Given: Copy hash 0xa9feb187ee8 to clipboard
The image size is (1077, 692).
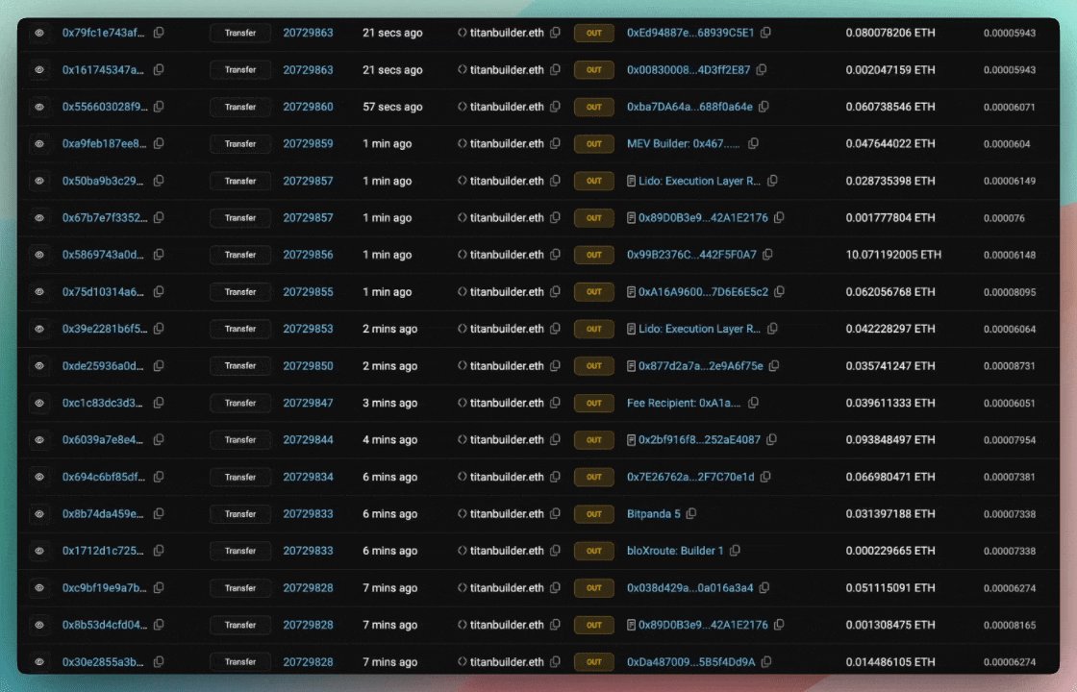Looking at the screenshot, I should (x=159, y=143).
